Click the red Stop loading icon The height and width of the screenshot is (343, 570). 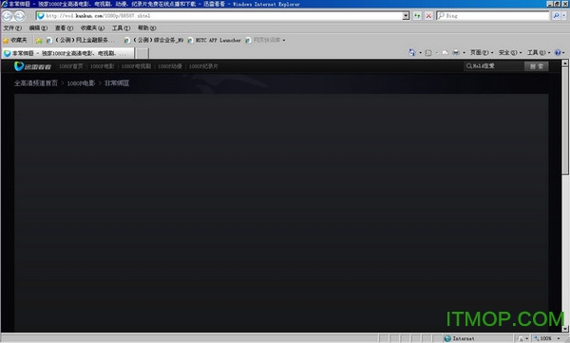pyautogui.click(x=429, y=15)
